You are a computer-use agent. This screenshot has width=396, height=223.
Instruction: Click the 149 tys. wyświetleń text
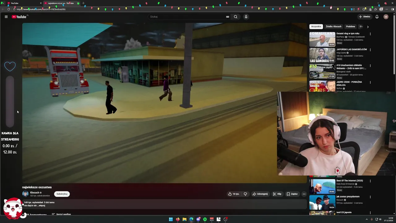pyautogui.click(x=33, y=203)
